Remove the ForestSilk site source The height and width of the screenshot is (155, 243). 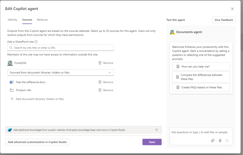(106, 63)
